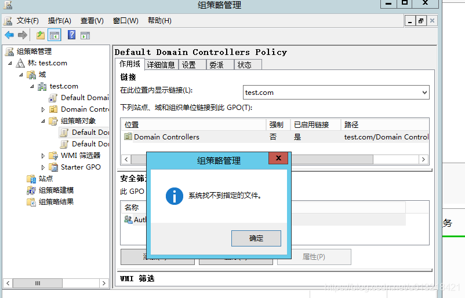This screenshot has height=298, width=465.
Task: Click the Authenticated Users group icon
Action: [128, 219]
